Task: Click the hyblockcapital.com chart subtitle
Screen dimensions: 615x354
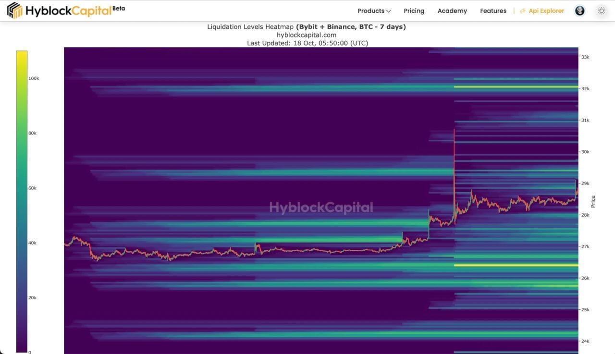Action: [x=307, y=35]
